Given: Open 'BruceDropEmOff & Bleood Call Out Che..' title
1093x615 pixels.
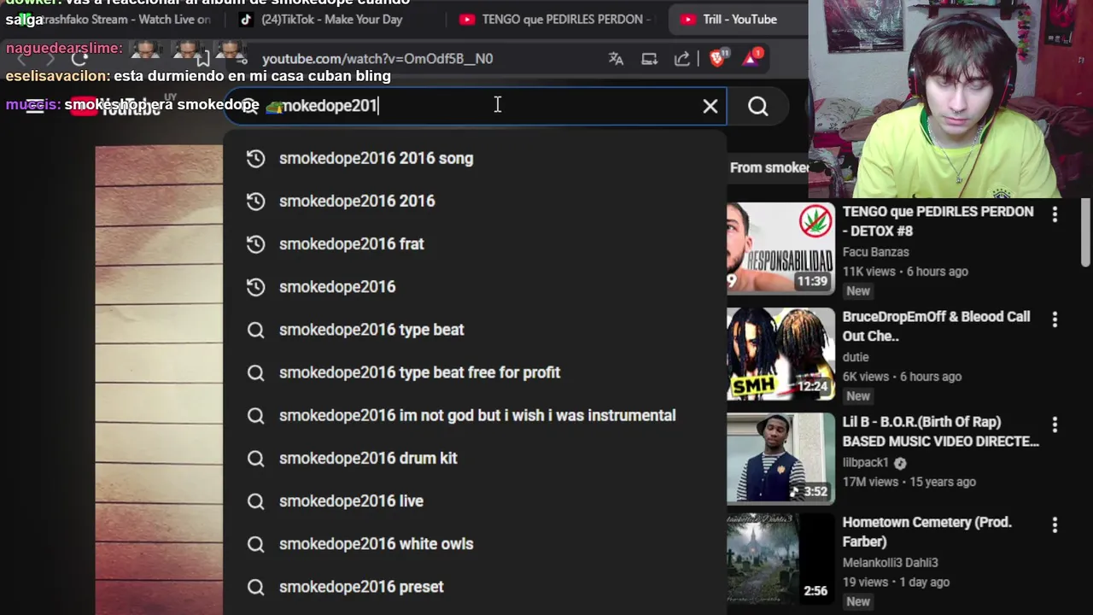Looking at the screenshot, I should [x=936, y=326].
